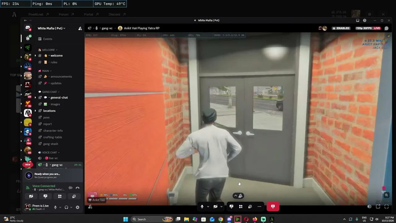The width and height of the screenshot is (396, 223).
Task: Enter fullscreen on the stream
Action: click(x=386, y=207)
